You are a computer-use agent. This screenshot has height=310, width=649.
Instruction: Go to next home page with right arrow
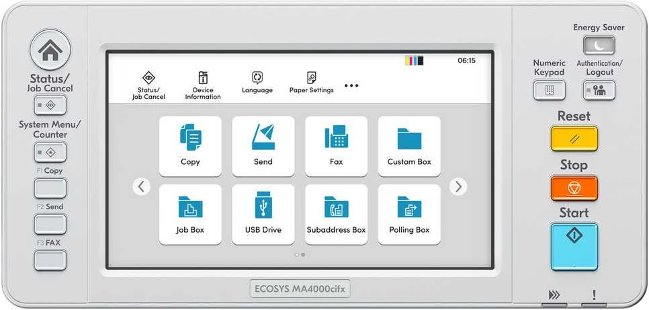[458, 187]
